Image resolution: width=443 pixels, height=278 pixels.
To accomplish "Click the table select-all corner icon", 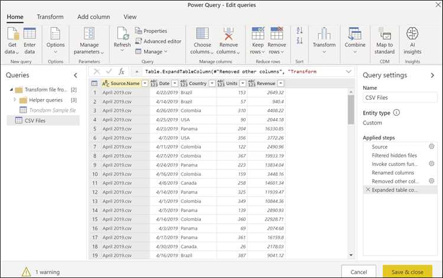I will pyautogui.click(x=95, y=83).
